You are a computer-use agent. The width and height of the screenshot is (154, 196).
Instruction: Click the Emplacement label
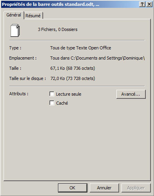(23, 58)
